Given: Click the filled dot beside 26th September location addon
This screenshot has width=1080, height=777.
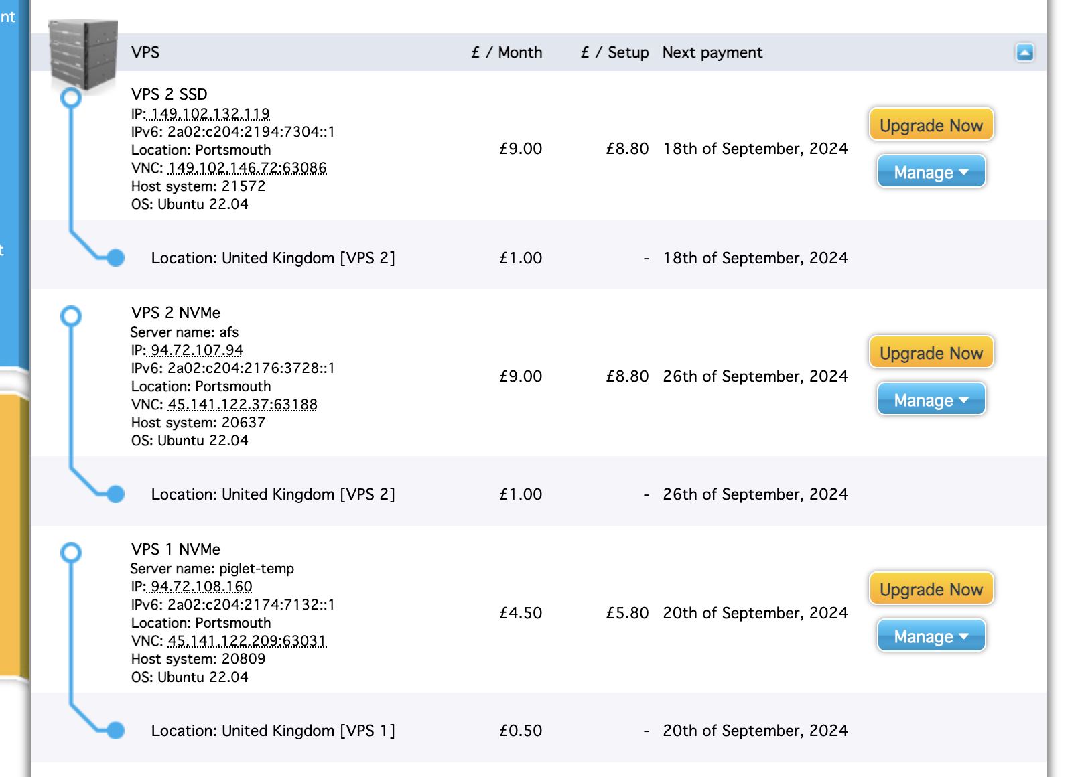Looking at the screenshot, I should (116, 494).
